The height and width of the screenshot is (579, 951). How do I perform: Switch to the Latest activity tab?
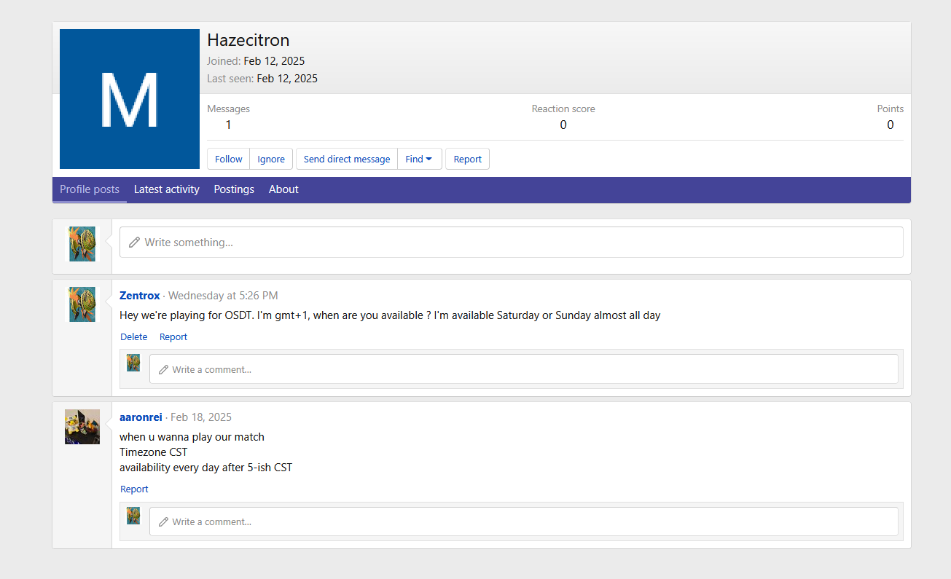166,189
